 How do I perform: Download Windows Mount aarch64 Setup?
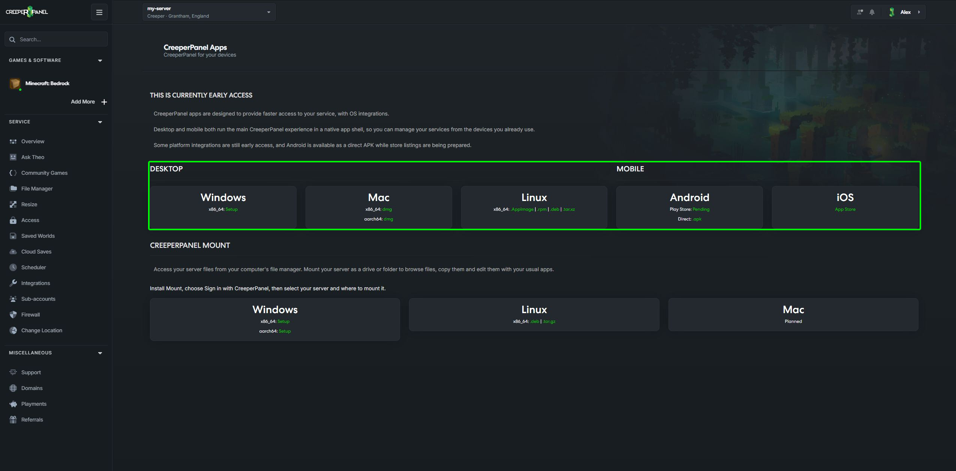tap(285, 331)
